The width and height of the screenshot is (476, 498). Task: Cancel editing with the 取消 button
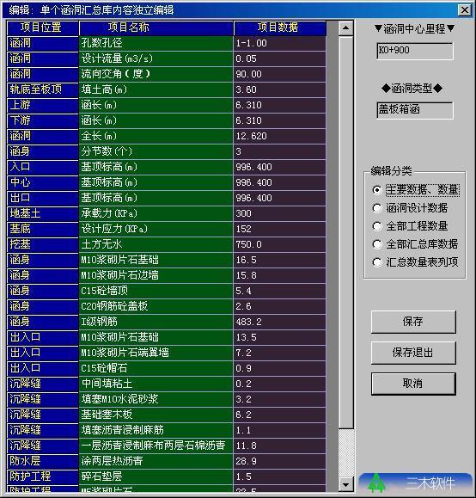[x=413, y=384]
